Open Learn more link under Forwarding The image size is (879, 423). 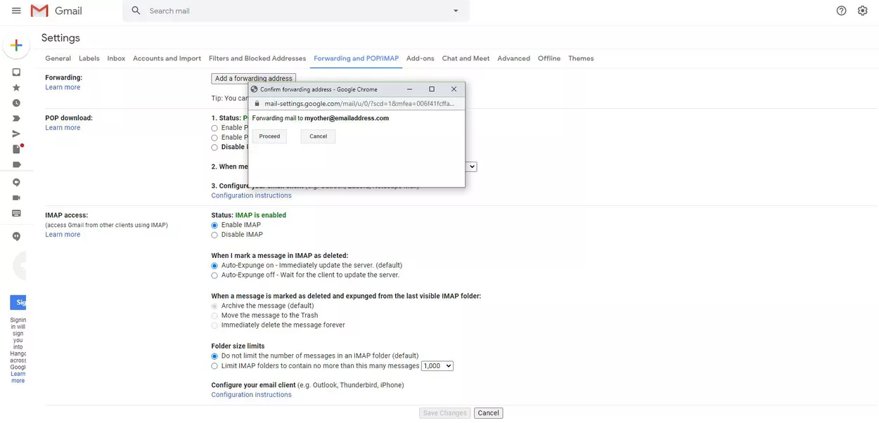coord(63,87)
